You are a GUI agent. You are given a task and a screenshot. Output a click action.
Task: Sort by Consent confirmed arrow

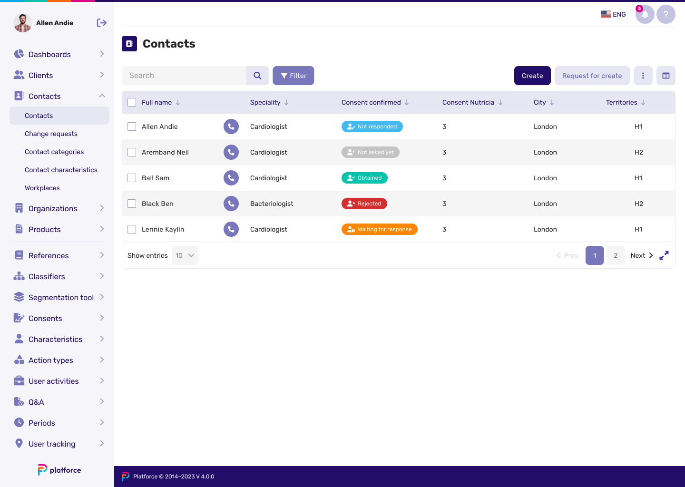407,102
